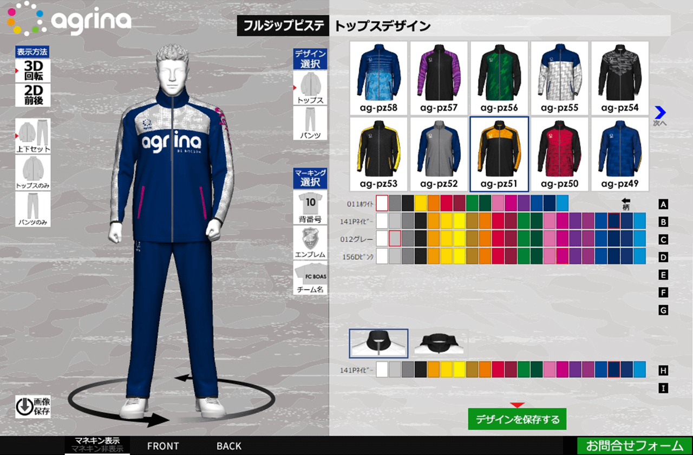Open 背番号 number marking option

(x=310, y=207)
